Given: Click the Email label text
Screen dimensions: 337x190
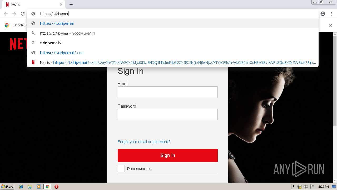Looking at the screenshot, I should [x=123, y=84].
